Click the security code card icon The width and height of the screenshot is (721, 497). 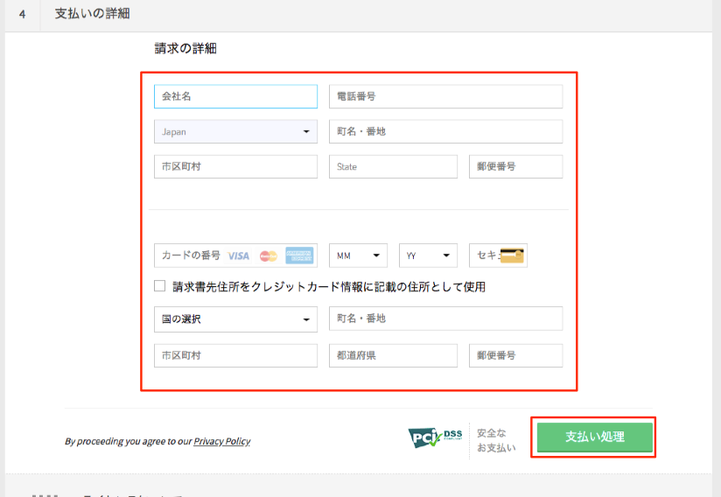pyautogui.click(x=512, y=255)
